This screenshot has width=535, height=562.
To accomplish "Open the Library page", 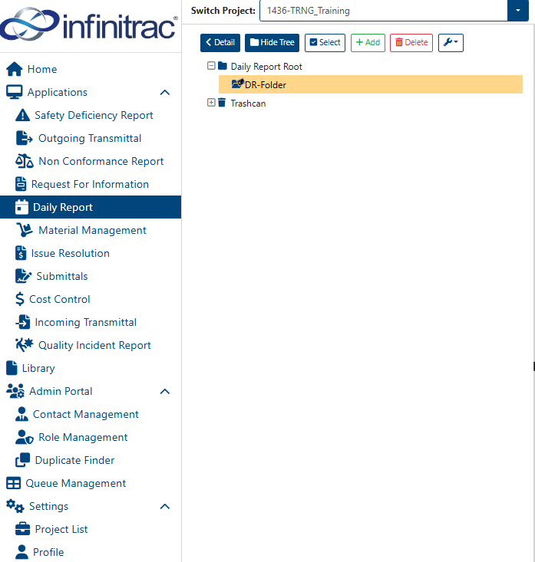I will [38, 368].
